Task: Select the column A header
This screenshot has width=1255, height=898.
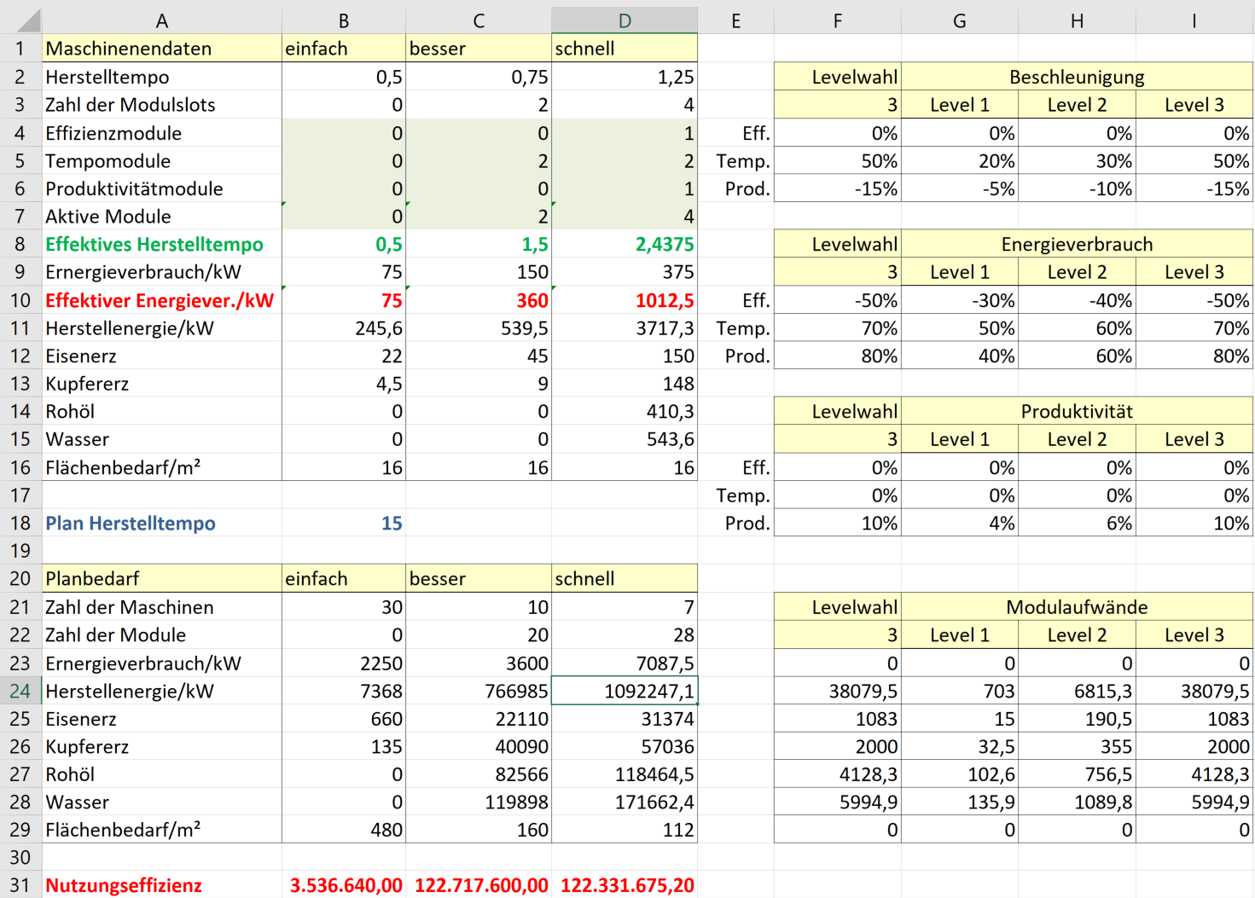Action: click(162, 20)
